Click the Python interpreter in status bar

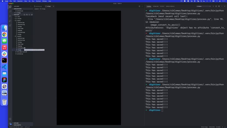[x=16, y=127]
